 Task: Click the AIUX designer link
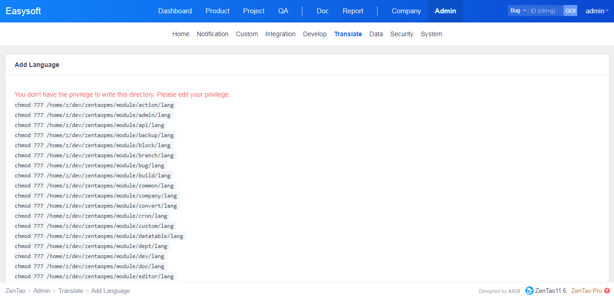coord(514,291)
